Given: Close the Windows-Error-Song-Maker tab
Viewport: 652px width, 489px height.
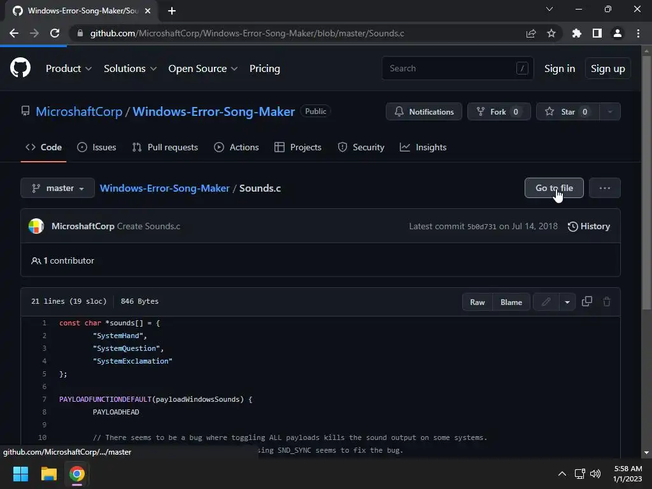Looking at the screenshot, I should (x=148, y=11).
